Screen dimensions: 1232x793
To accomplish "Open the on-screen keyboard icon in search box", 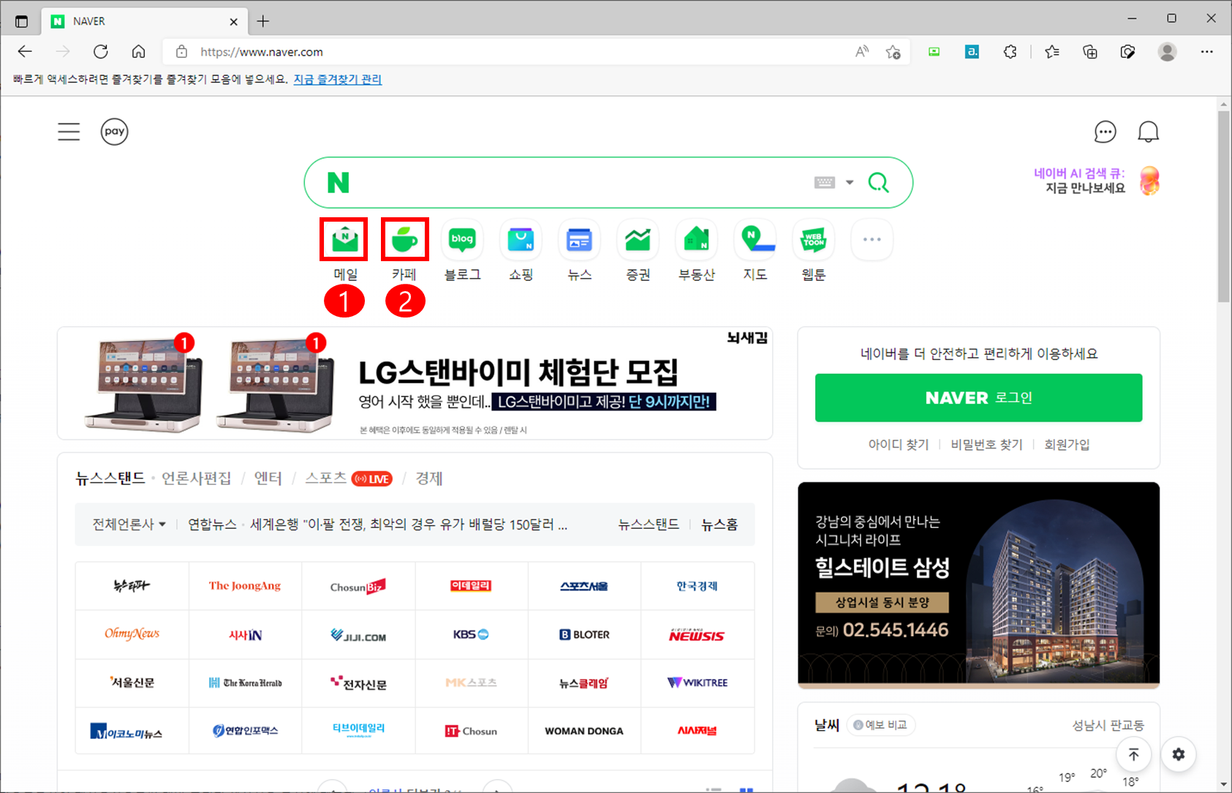I will 825,182.
